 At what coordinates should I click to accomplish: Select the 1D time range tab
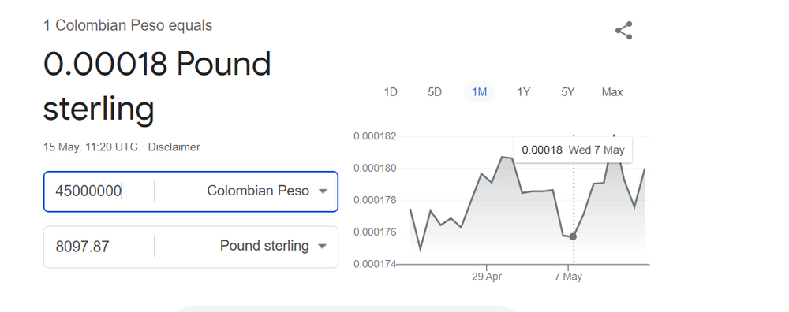coord(391,92)
